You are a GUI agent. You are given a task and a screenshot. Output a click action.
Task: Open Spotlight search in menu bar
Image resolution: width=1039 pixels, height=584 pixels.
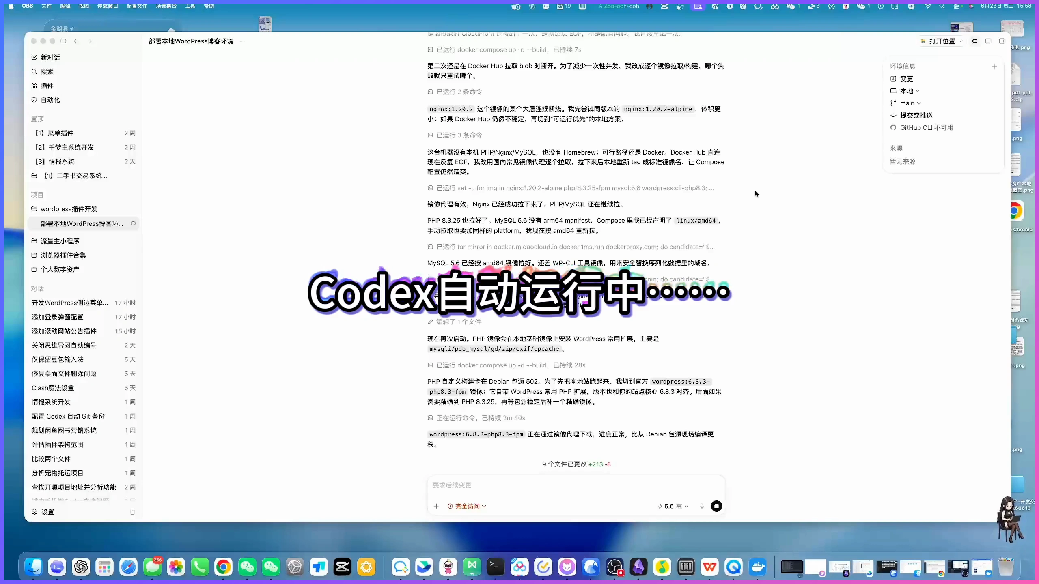942,6
